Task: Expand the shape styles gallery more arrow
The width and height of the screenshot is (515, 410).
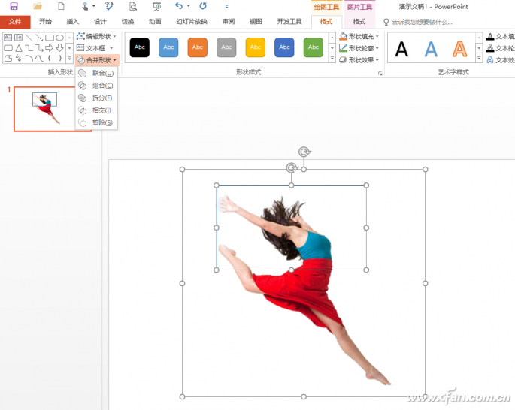Action: 332,59
